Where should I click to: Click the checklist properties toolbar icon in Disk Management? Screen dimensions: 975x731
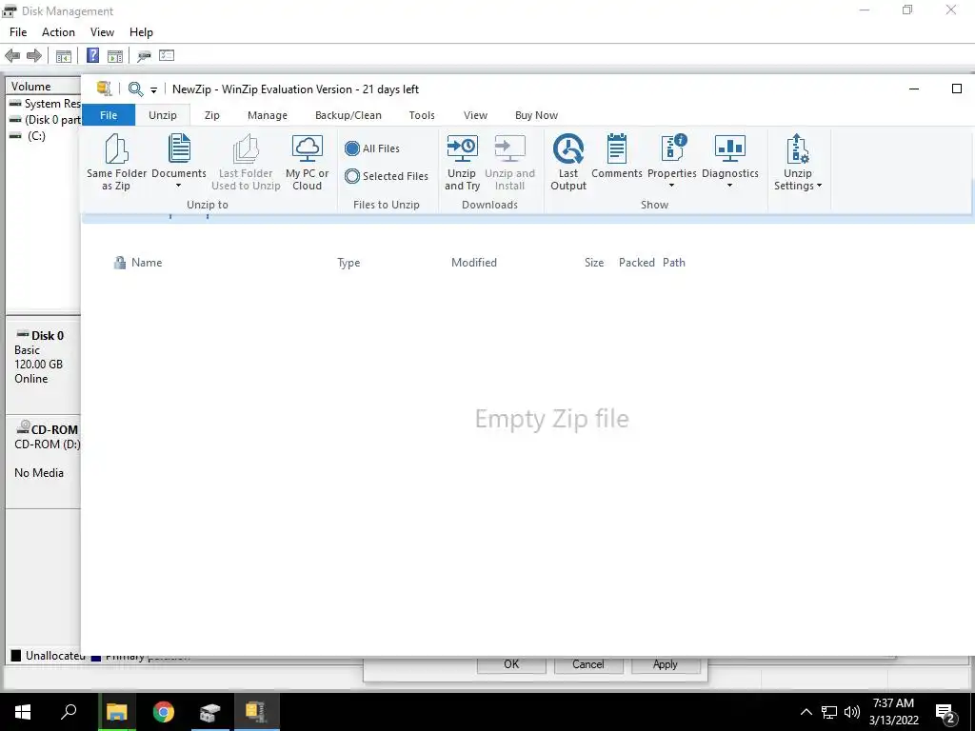167,55
